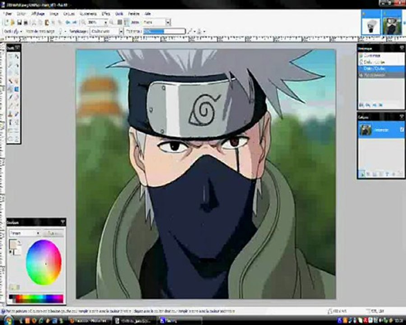406x325 pixels.
Task: Click the New image toolbar icon
Action: click(x=6, y=23)
